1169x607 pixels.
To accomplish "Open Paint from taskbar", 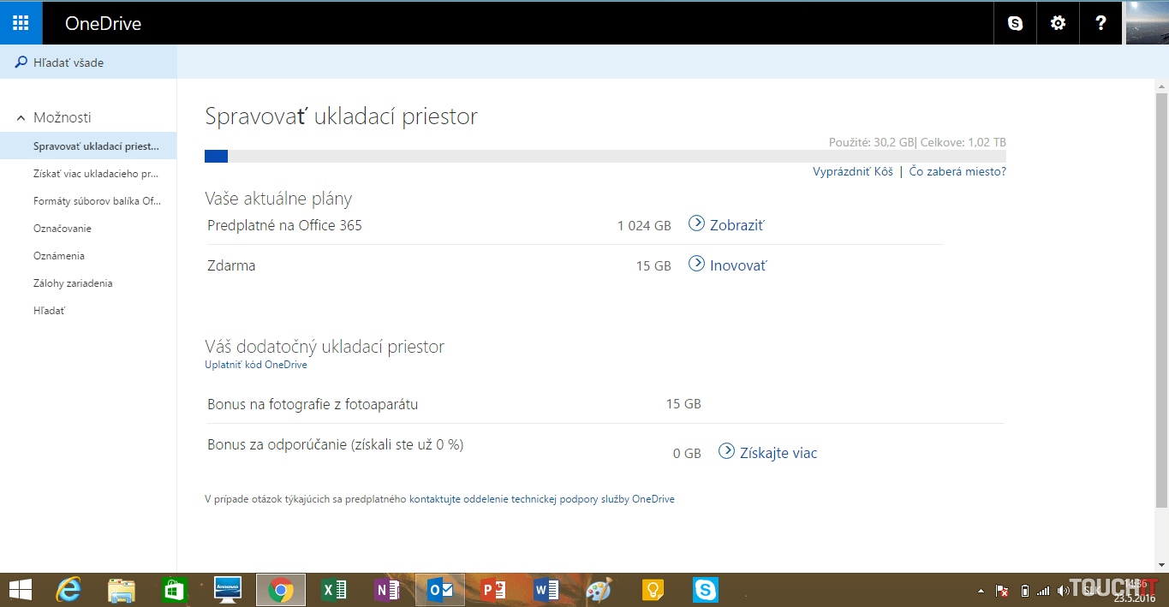I will (x=599, y=590).
